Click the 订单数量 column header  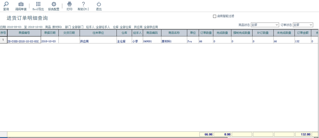pos(206,33)
